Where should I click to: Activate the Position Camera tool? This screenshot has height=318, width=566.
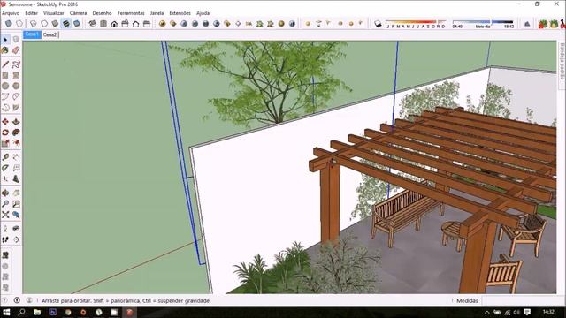click(x=5, y=229)
